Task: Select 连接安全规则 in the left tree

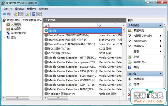Action: pos(19,33)
